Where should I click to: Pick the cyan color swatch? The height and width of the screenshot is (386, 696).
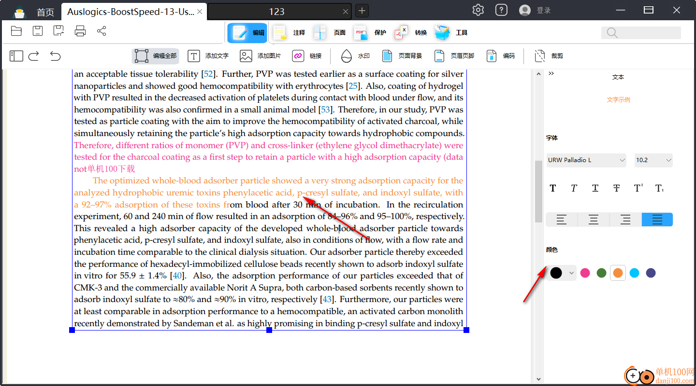tap(635, 273)
